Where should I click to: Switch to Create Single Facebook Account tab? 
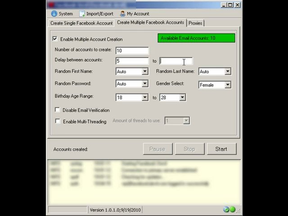coord(81,23)
